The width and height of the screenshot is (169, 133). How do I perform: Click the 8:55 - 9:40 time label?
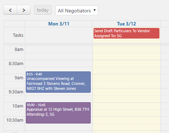[x=34, y=74]
